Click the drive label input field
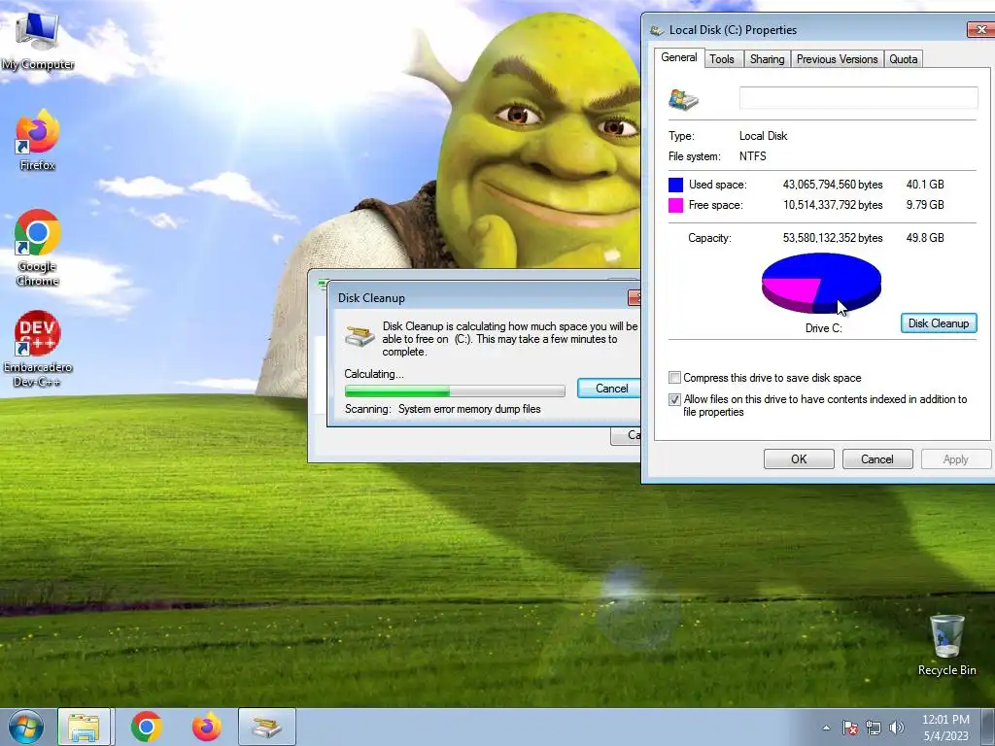The image size is (995, 746). [859, 98]
